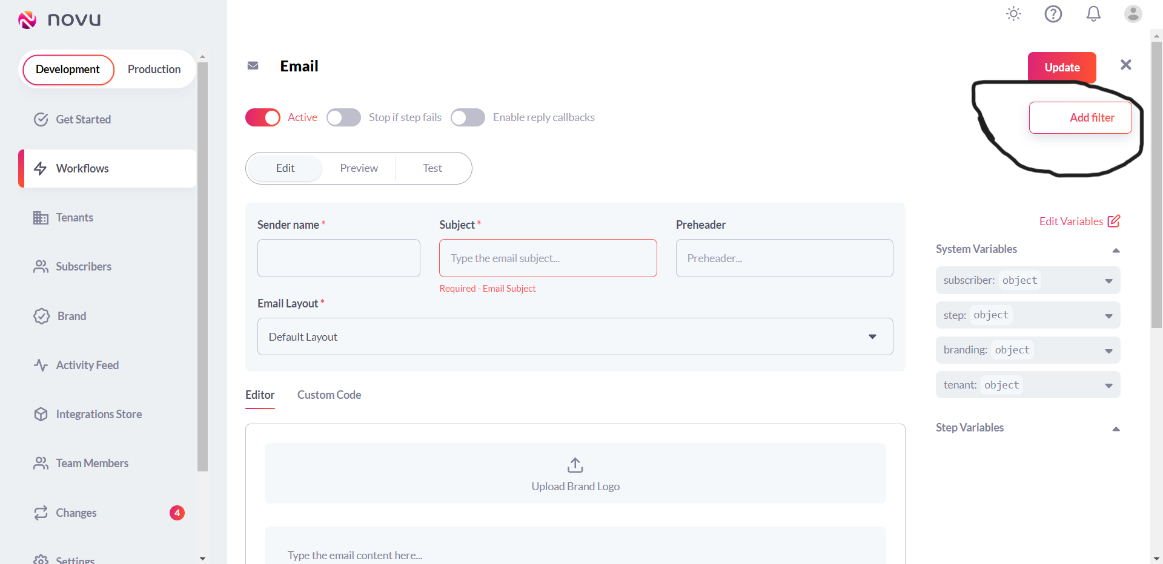Open notifications bell
The width and height of the screenshot is (1163, 564).
(x=1093, y=13)
